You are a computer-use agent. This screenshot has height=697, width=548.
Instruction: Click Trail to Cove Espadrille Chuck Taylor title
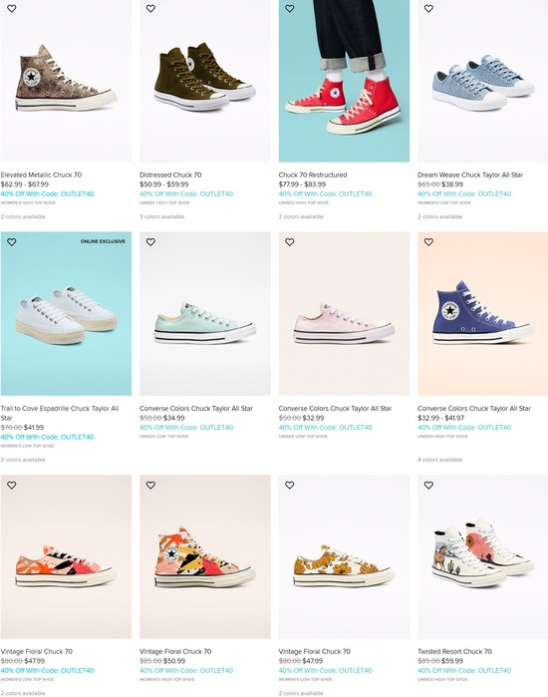pyautogui.click(x=60, y=413)
